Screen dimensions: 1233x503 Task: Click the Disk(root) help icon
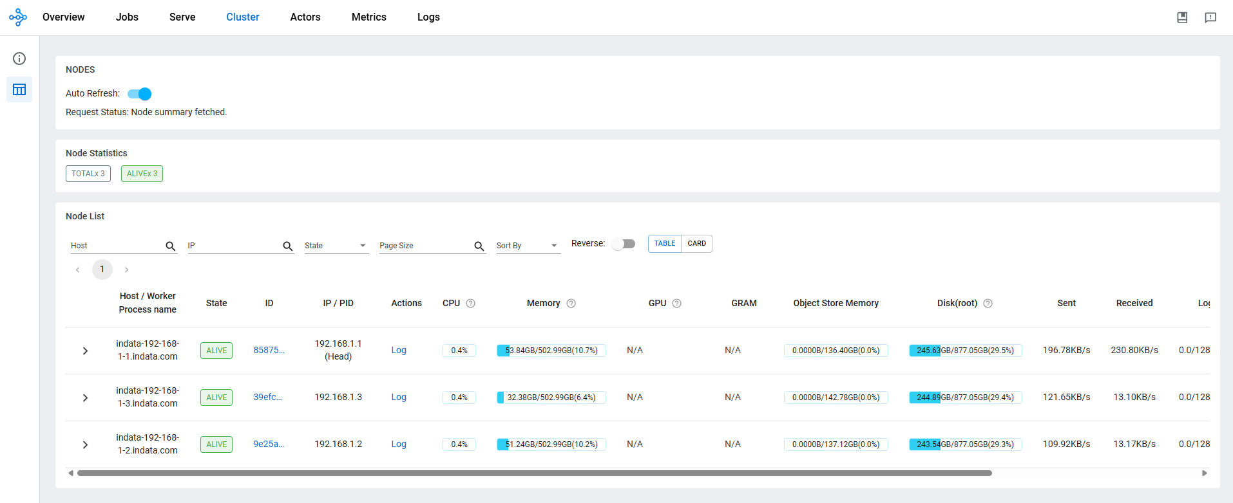[x=988, y=304]
